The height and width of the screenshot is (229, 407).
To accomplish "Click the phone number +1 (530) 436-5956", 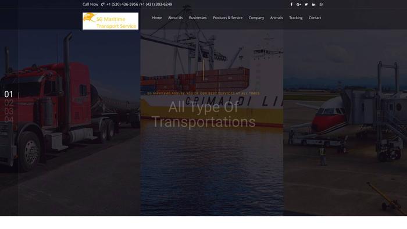I will pos(122,5).
